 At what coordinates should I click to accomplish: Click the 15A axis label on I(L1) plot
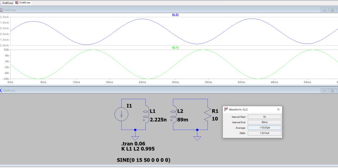[6, 50]
